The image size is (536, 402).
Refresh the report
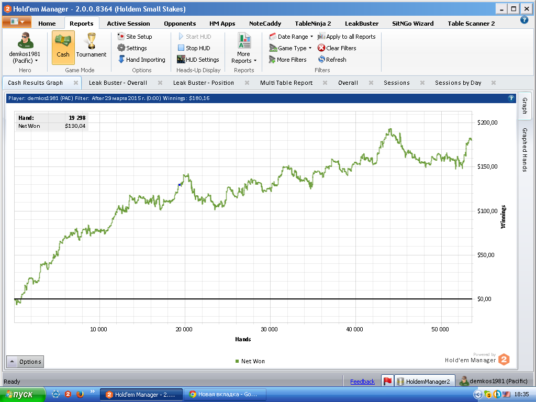click(x=332, y=60)
